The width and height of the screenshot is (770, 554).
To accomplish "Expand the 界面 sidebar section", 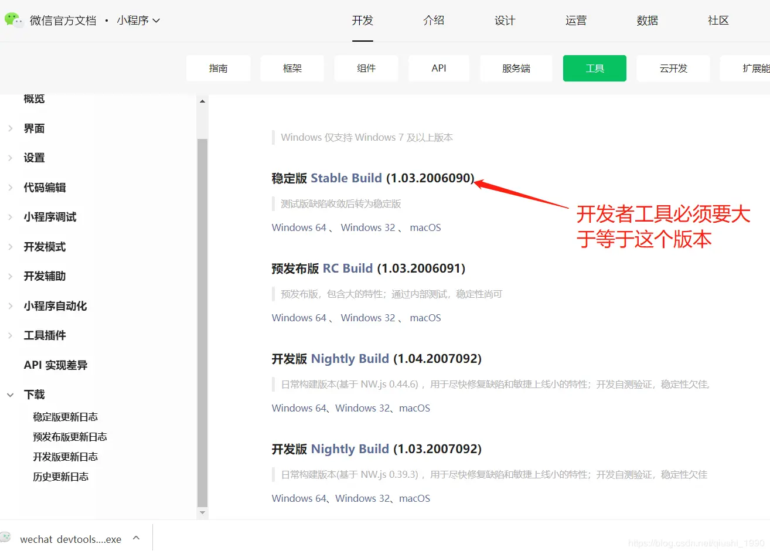I will click(x=10, y=128).
